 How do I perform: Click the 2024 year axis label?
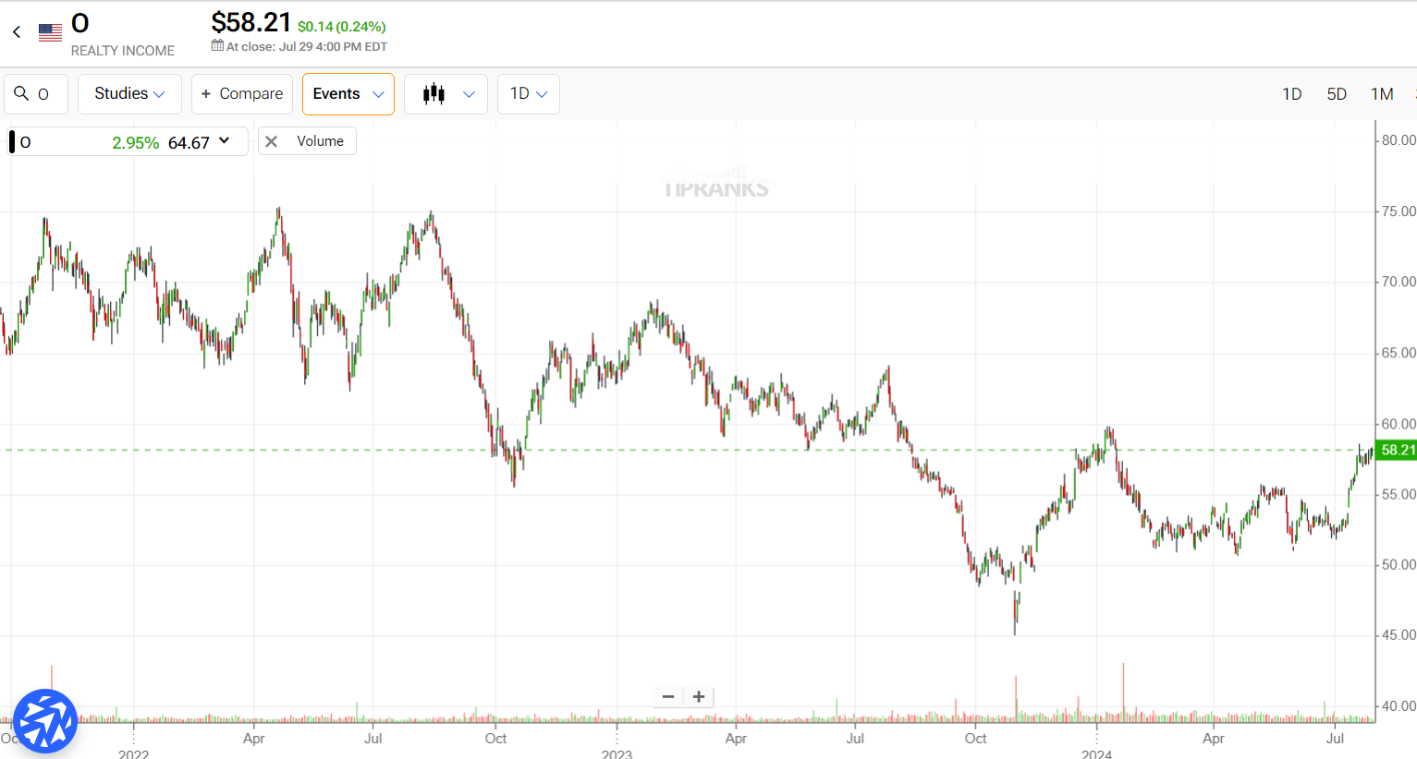[x=1097, y=753]
